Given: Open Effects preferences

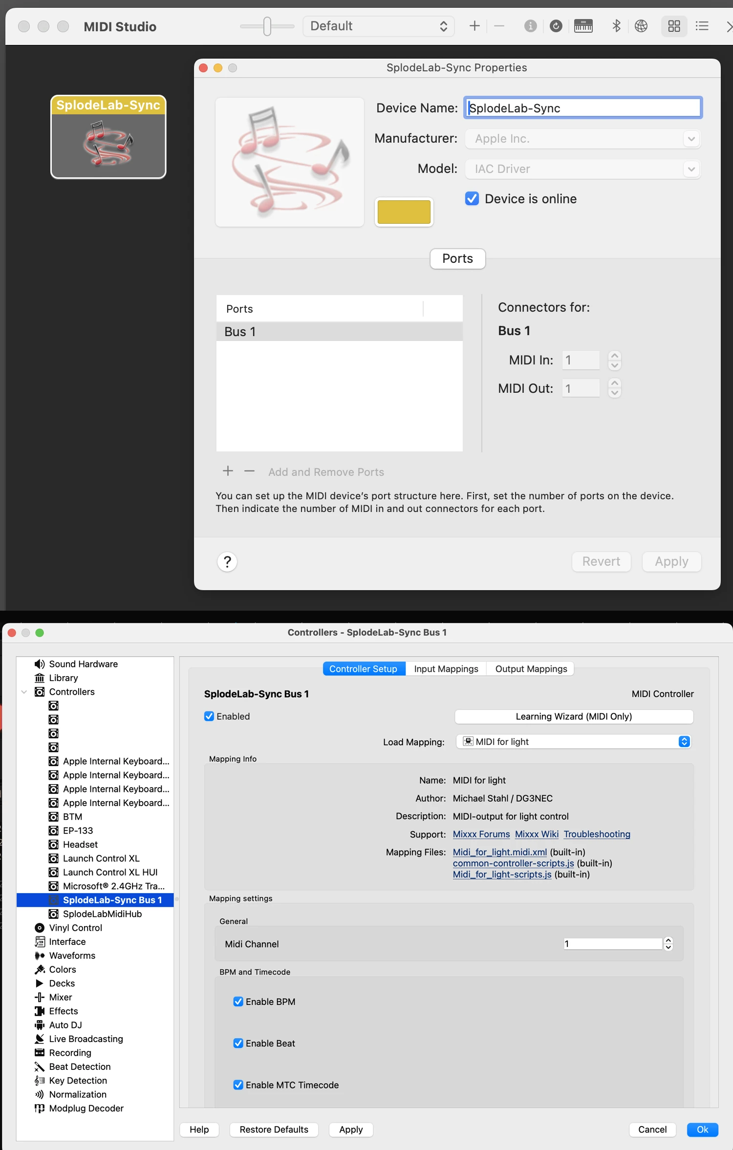Looking at the screenshot, I should [x=63, y=1011].
